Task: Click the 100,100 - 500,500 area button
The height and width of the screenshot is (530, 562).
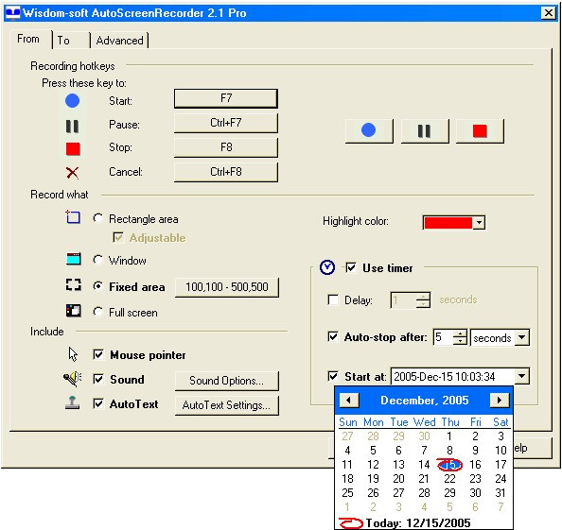Action: [x=227, y=287]
